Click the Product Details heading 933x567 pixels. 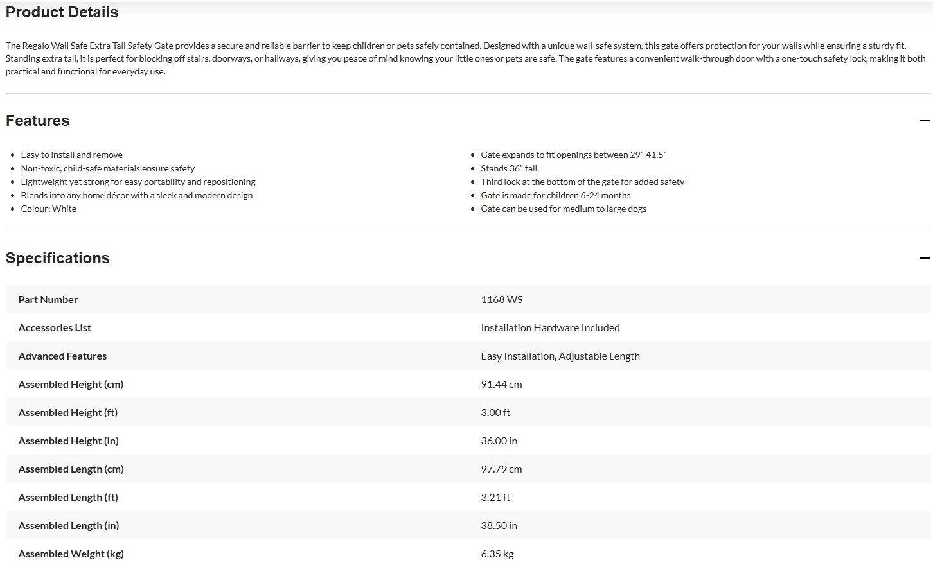(x=62, y=12)
